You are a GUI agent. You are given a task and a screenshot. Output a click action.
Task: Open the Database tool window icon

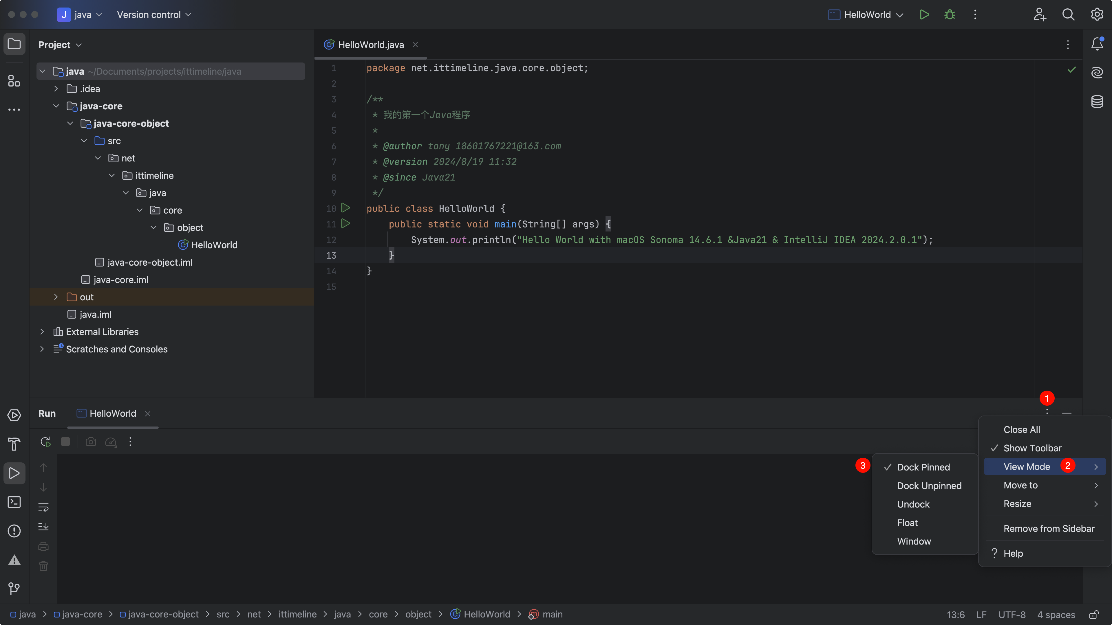point(1097,102)
